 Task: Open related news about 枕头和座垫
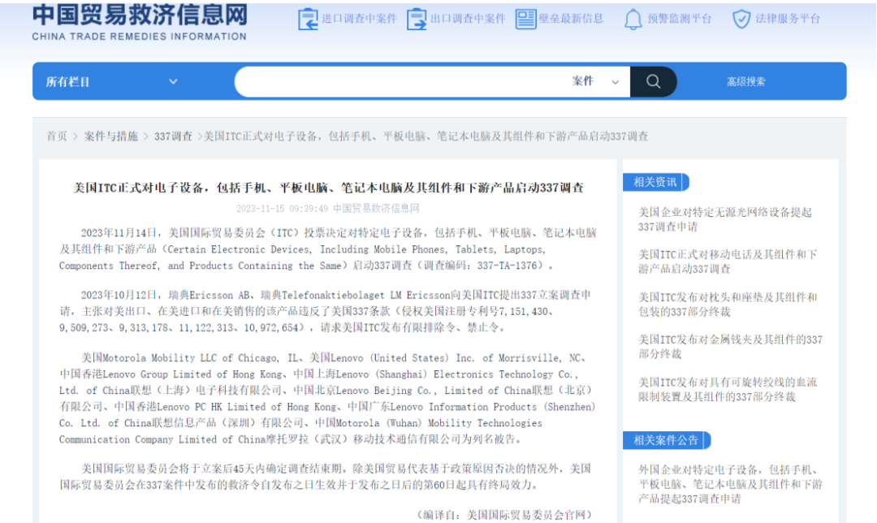point(728,305)
